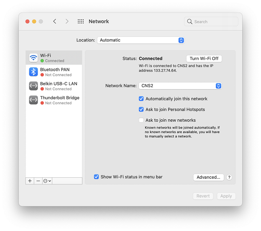Open the show-all preferences grid
The height and width of the screenshot is (231, 261).
click(81, 21)
